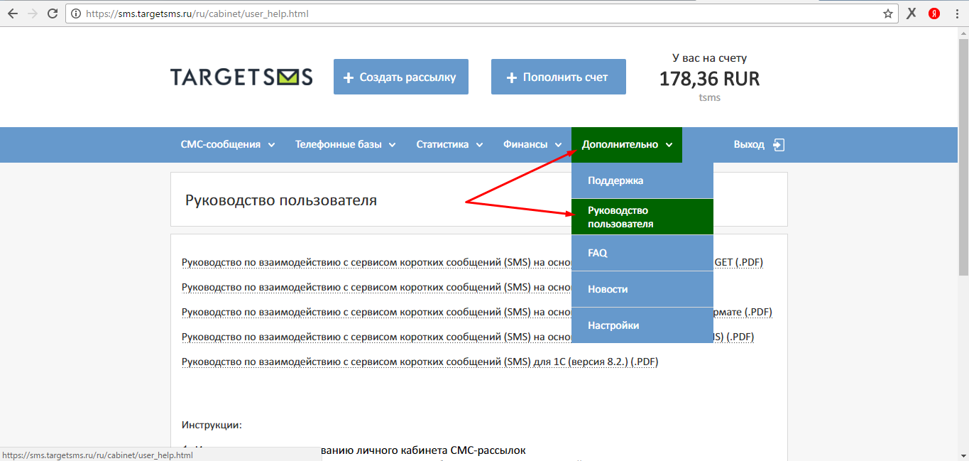Open the SMS guide PDF ending in GET
The height and width of the screenshot is (461, 969).
(472, 263)
